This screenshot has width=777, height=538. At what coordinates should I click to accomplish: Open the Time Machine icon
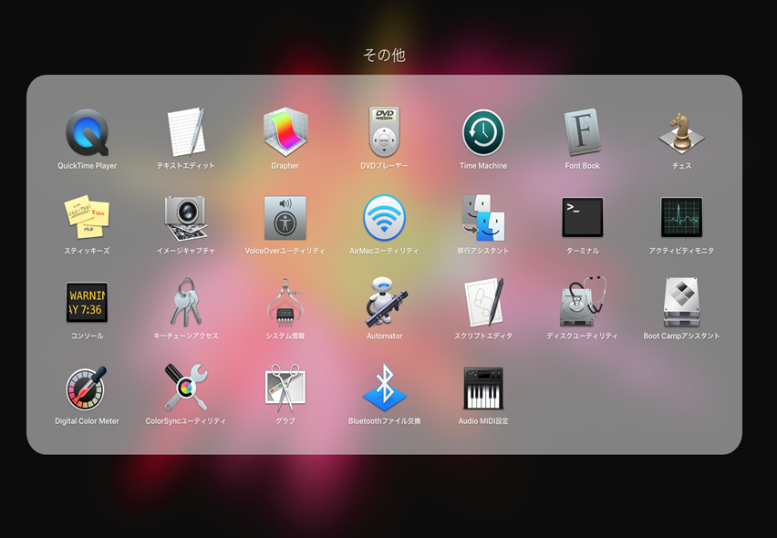coord(483,133)
